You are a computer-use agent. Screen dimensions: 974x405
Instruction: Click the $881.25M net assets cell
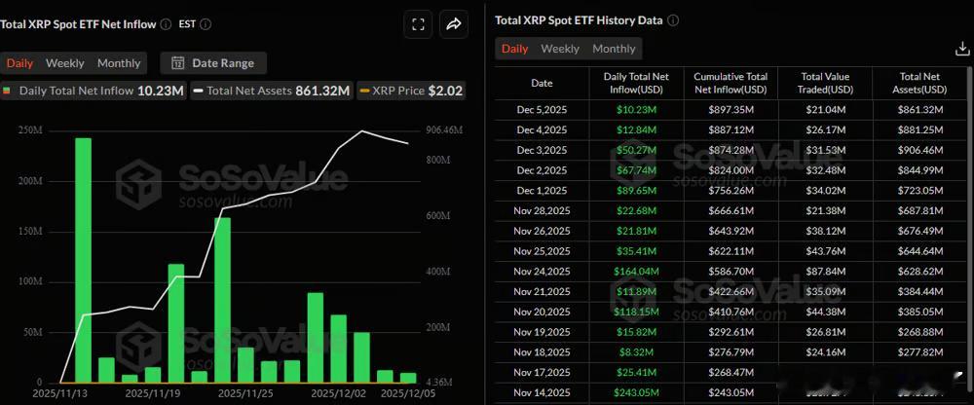[920, 129]
